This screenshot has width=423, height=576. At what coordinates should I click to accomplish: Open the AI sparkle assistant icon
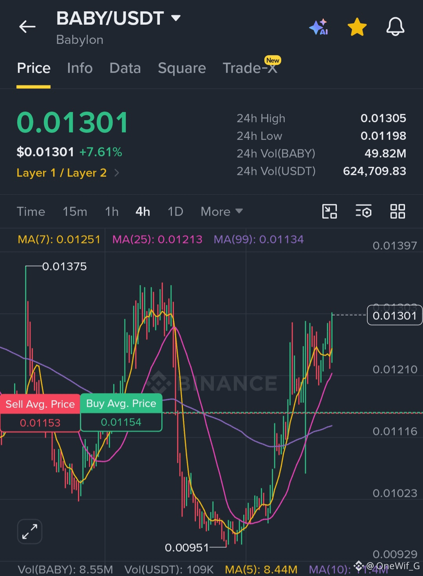(319, 27)
